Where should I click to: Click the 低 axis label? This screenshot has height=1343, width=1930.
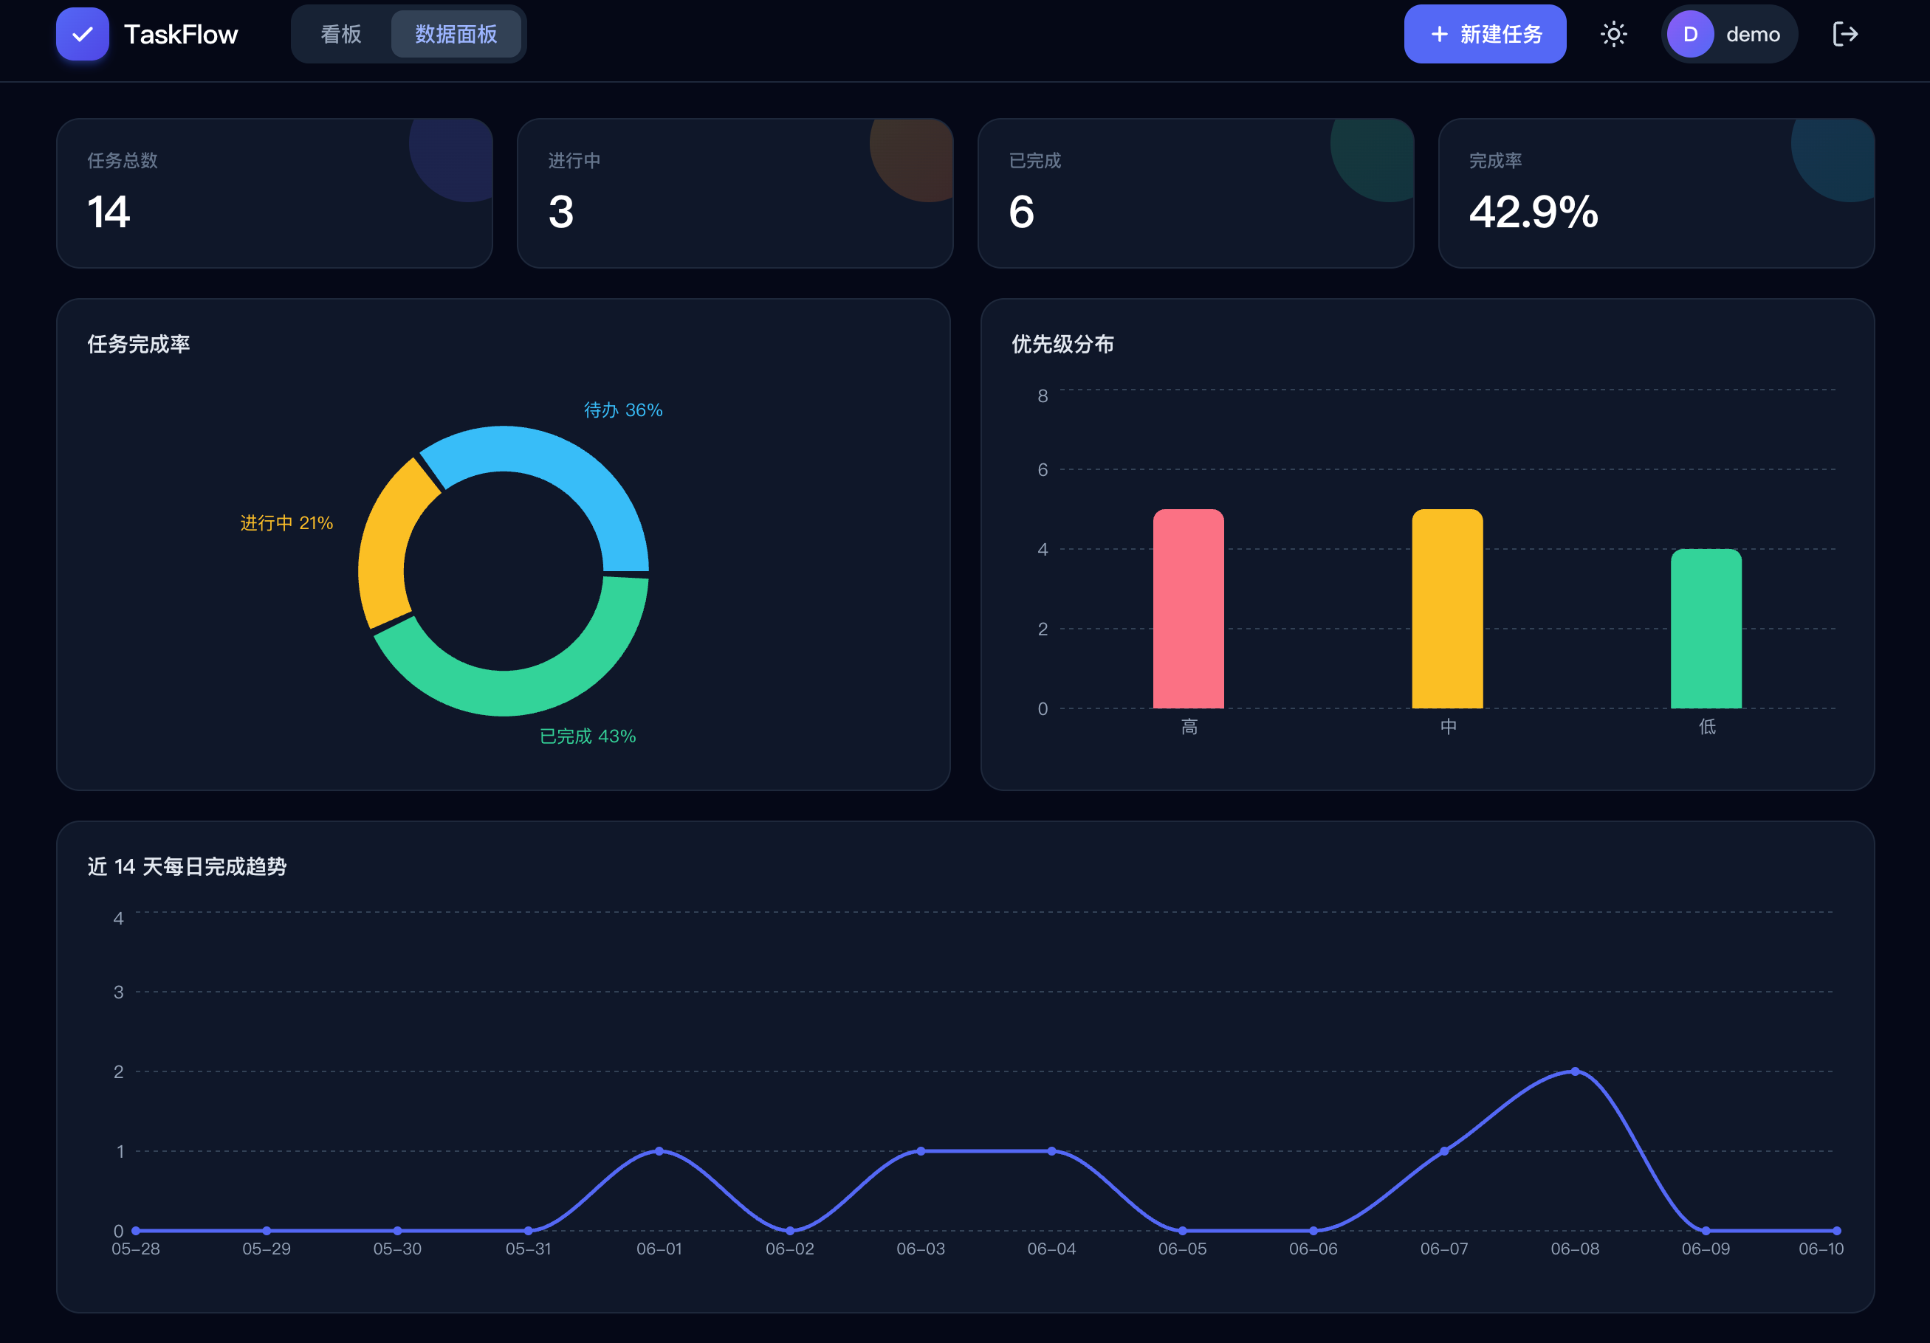point(1706,727)
